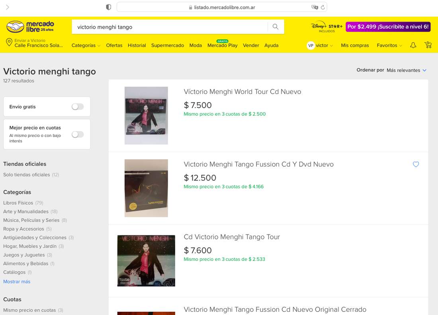Open the Más relevantes sort dropdown
Screen dimensions: 438x315
407,70
